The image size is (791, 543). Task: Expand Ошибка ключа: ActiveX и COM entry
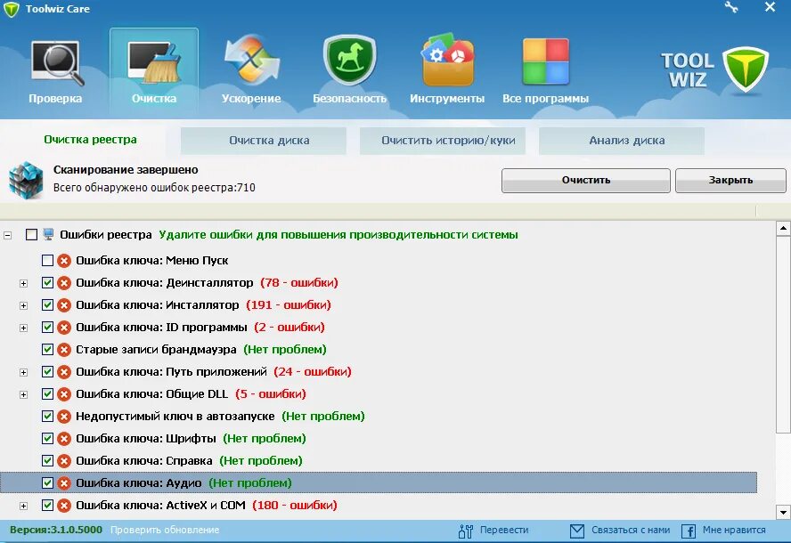(x=22, y=505)
